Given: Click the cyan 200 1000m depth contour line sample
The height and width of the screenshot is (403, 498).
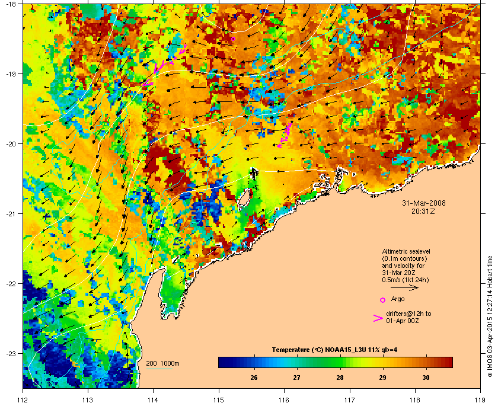Looking at the screenshot, I should point(159,369).
